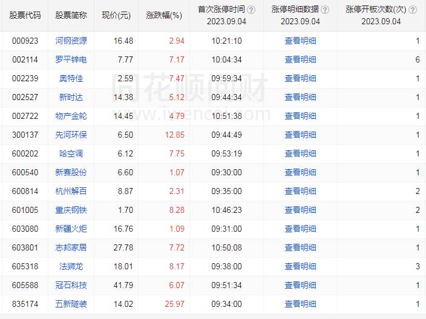Open stock 河钢资源
Viewport: 426px width, 319px height.
click(71, 41)
